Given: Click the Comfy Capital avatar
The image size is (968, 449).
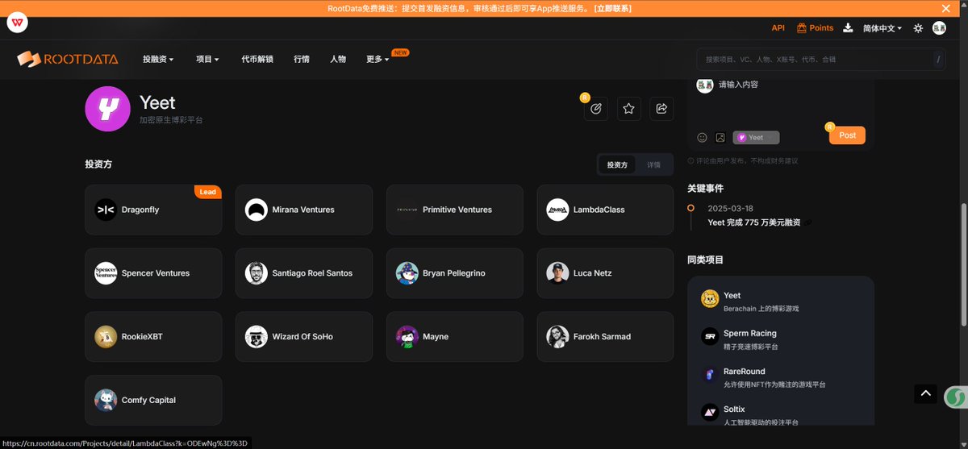Looking at the screenshot, I should pos(106,400).
